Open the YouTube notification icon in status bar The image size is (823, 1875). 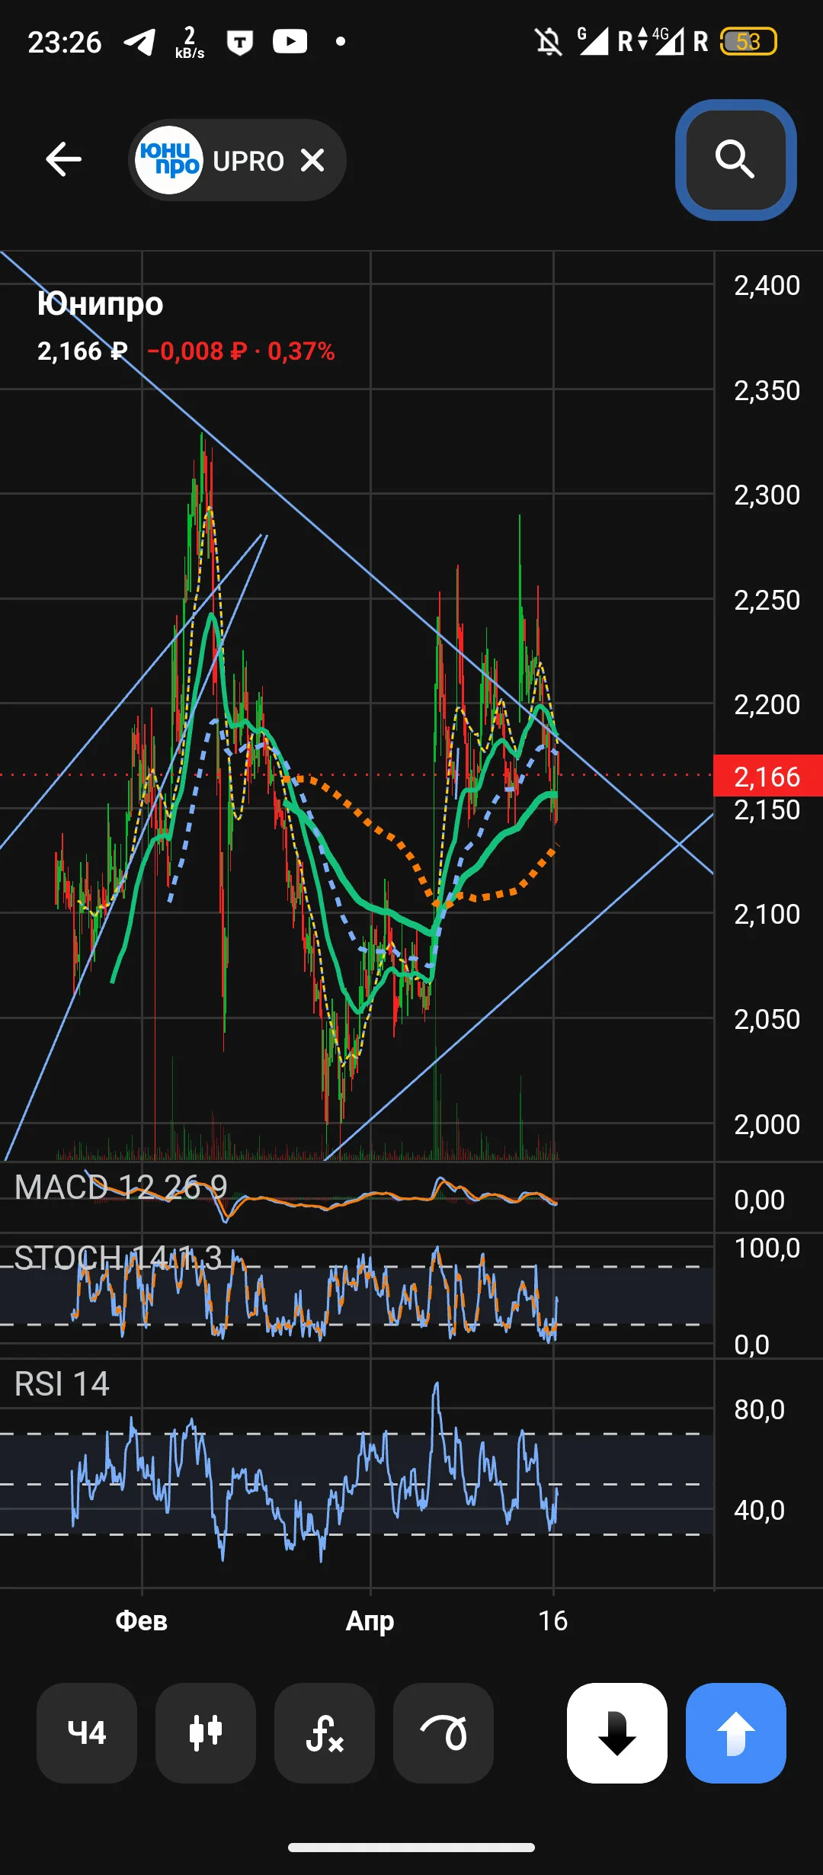tap(290, 41)
